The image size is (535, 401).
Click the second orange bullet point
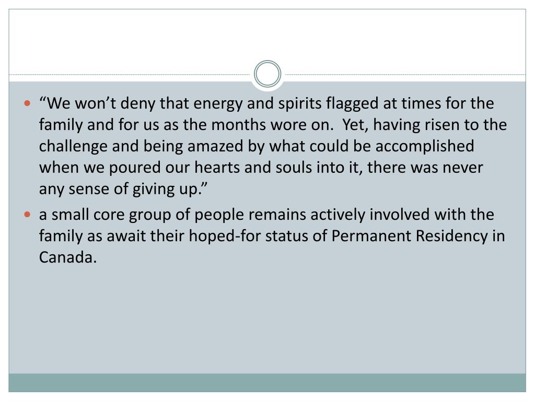point(28,215)
